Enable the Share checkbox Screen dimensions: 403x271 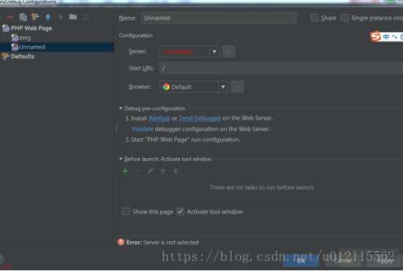coord(314,18)
